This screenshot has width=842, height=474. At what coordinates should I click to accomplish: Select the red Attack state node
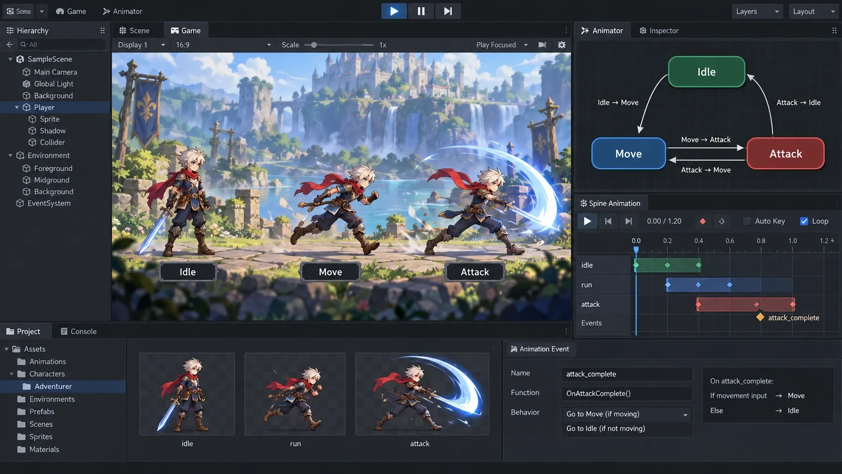tap(786, 154)
